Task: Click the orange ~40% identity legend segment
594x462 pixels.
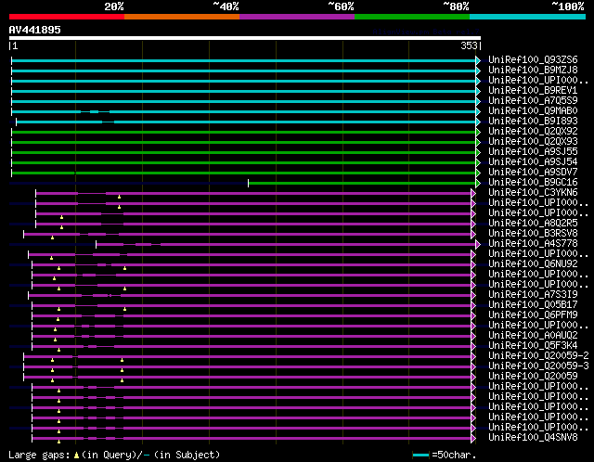Action: pyautogui.click(x=182, y=17)
